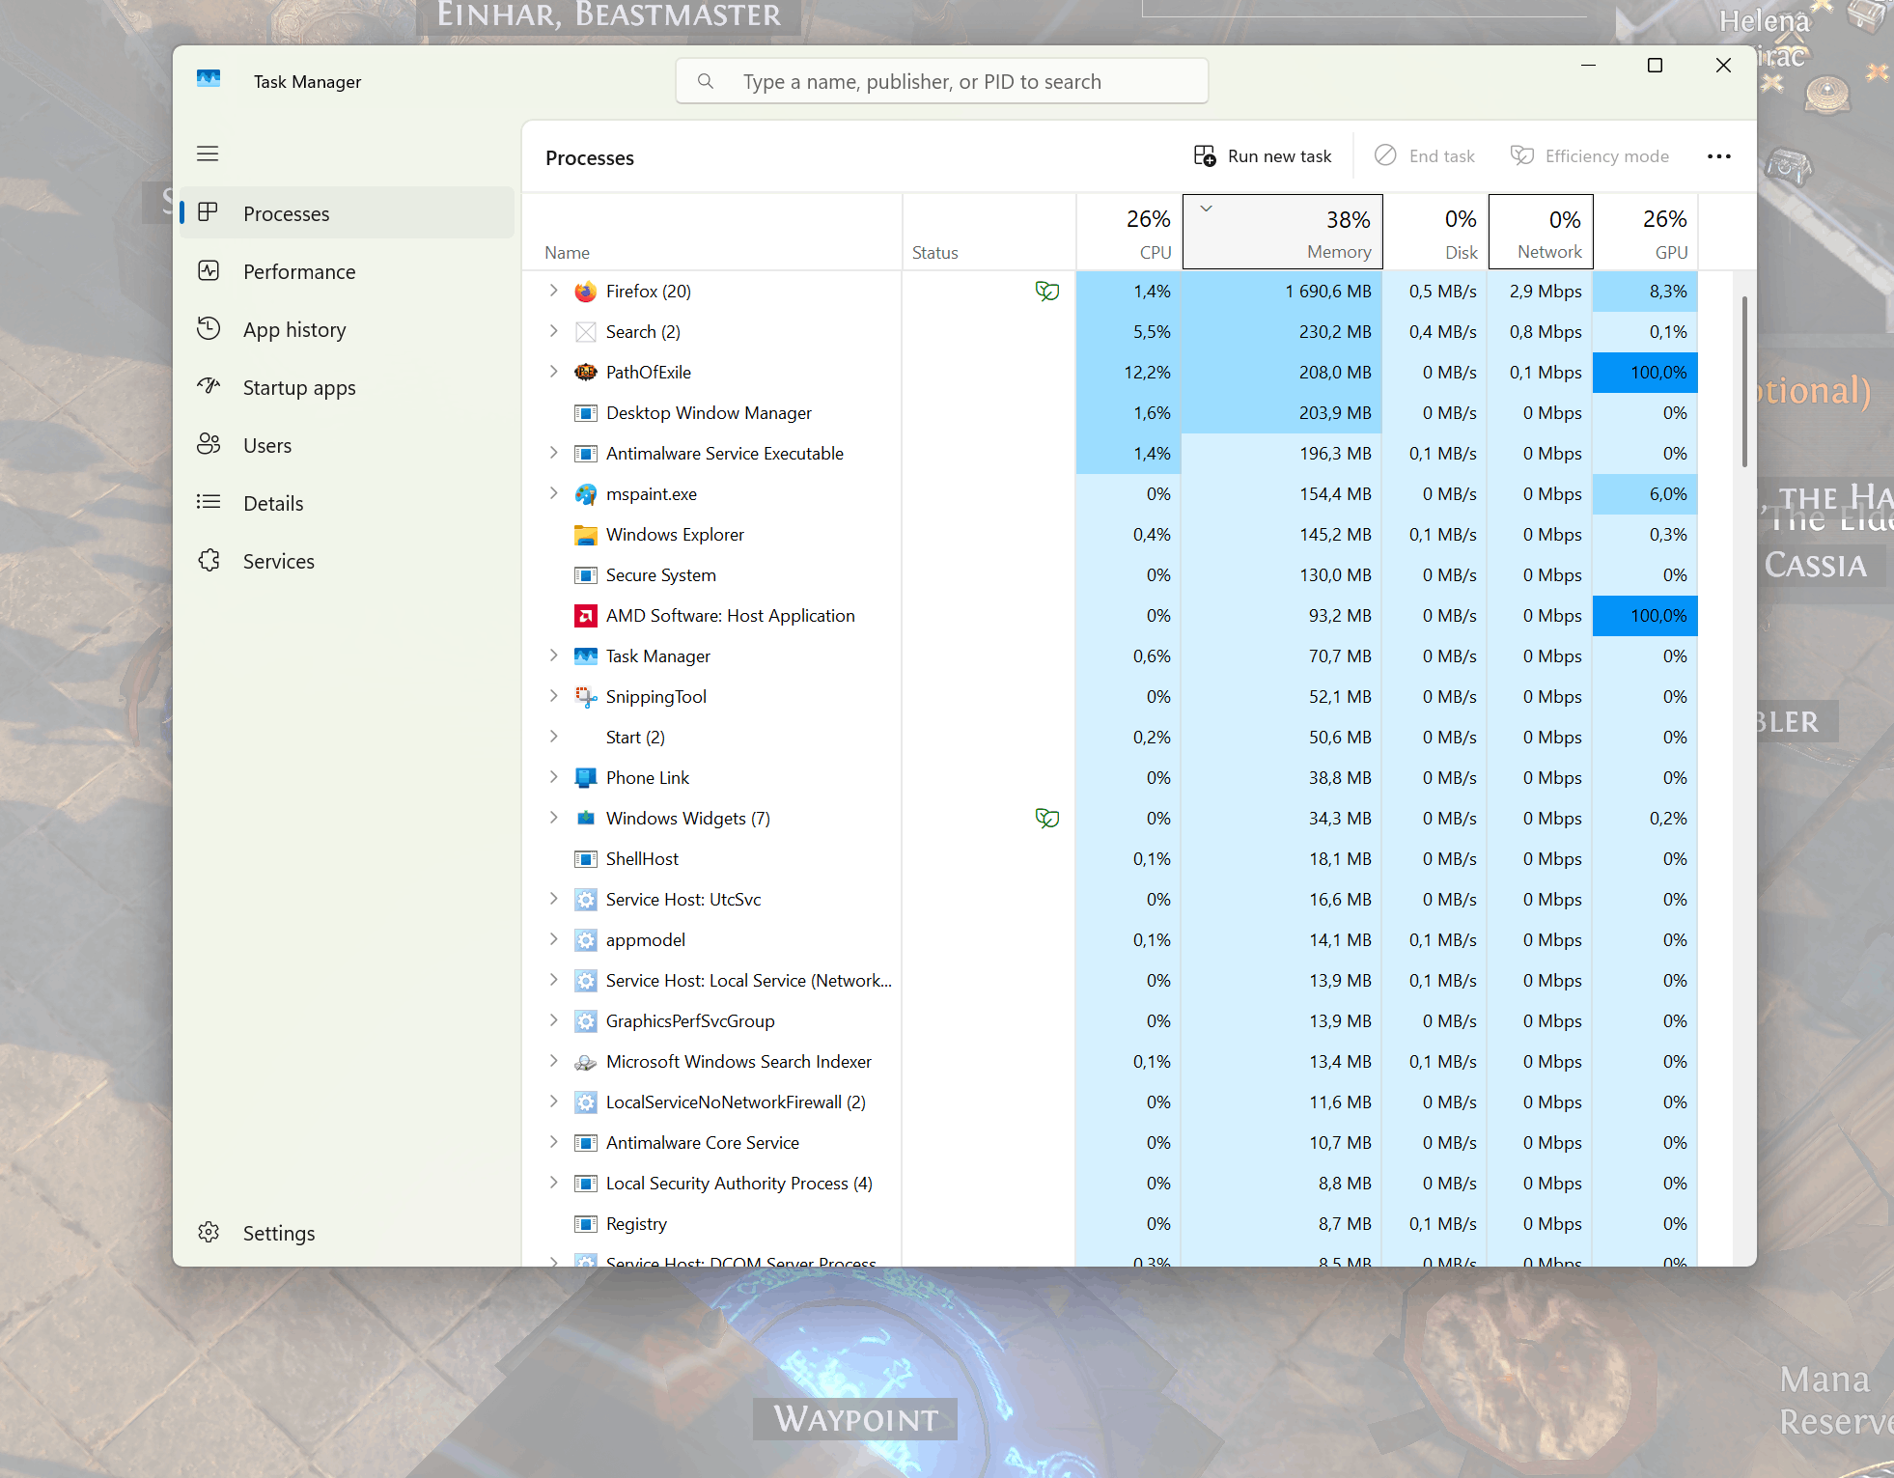Click the leaf icon beside Windows Widgets
Viewport: 1894px width, 1478px height.
[x=1048, y=818]
